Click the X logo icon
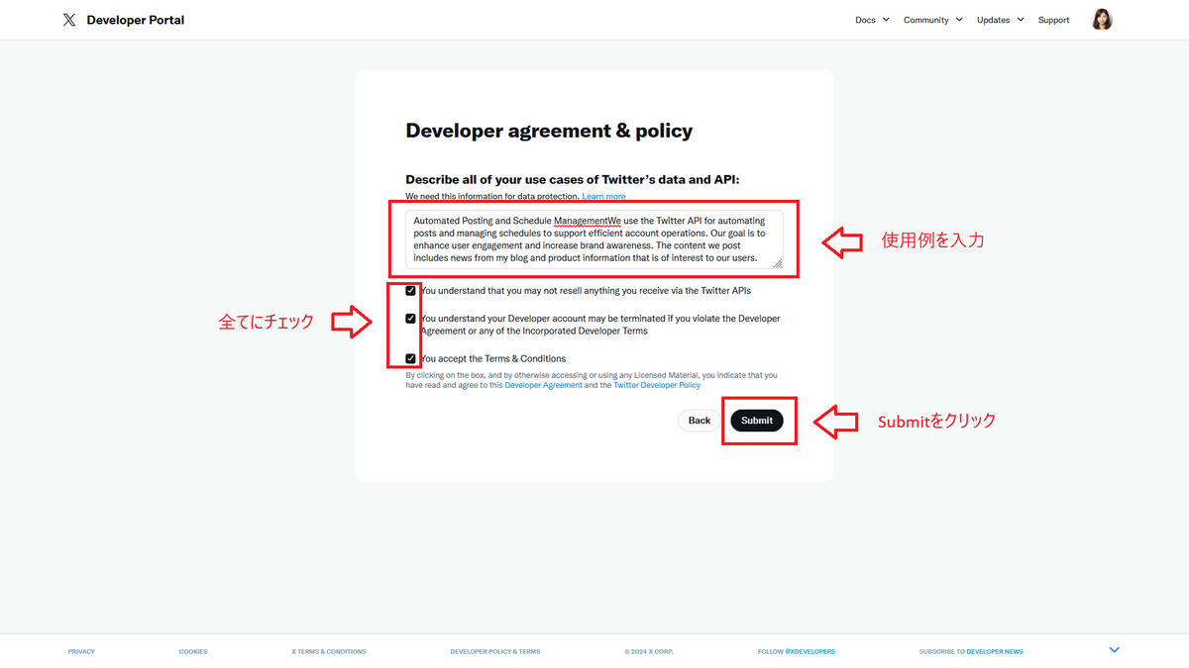The image size is (1189, 668). (x=68, y=20)
